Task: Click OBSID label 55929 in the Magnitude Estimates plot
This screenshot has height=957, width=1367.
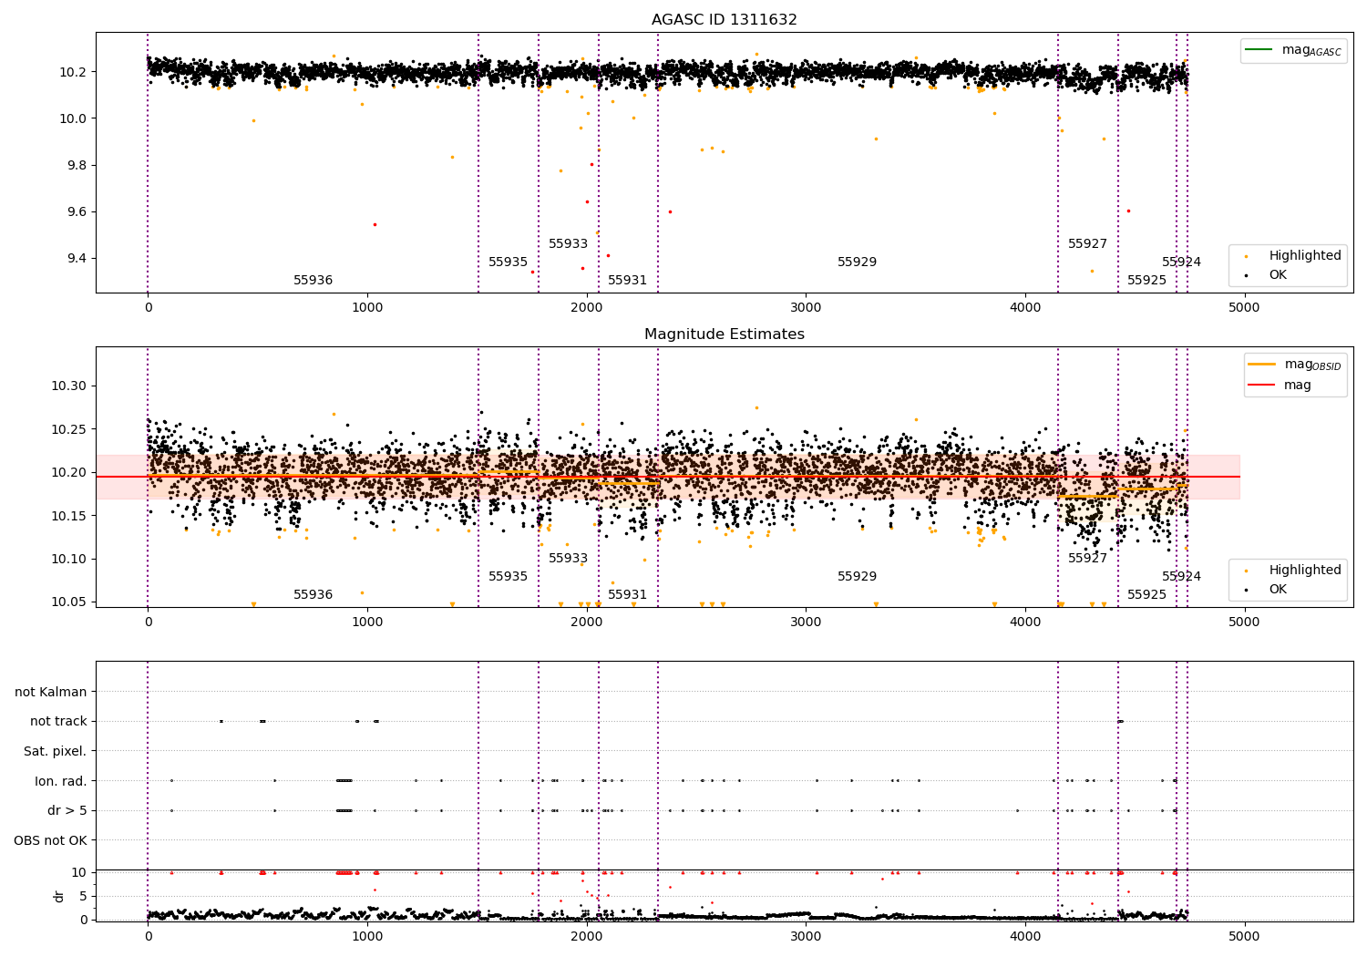Action: 857,576
